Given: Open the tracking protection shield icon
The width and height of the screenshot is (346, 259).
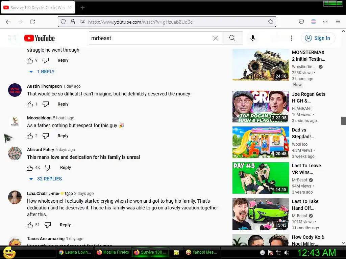Looking at the screenshot, I should point(63,22).
